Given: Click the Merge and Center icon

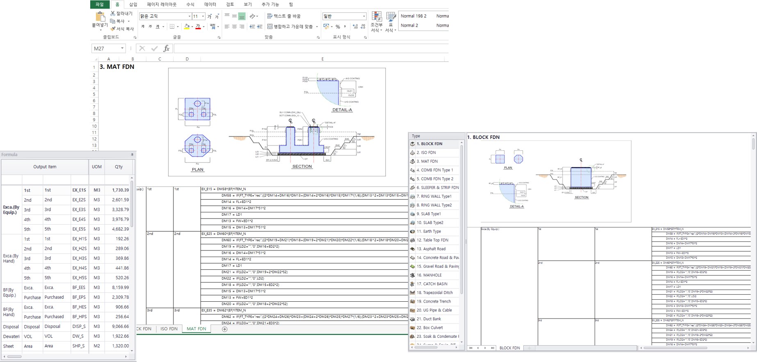Looking at the screenshot, I should tap(270, 27).
